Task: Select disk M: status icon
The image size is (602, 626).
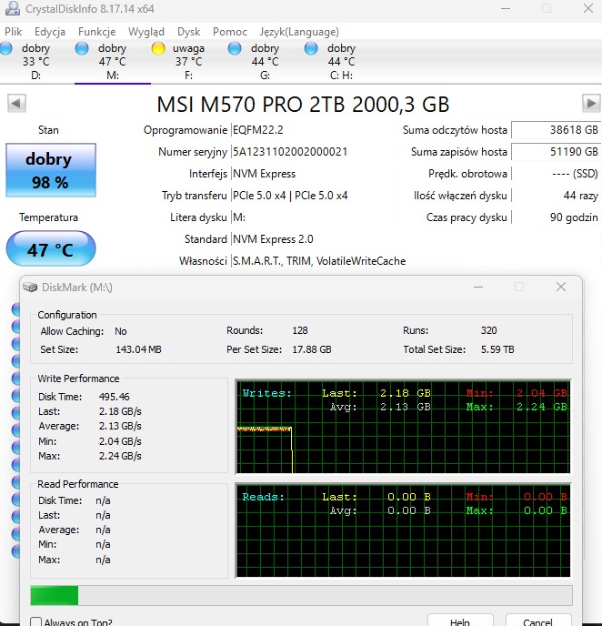Action: click(83, 48)
